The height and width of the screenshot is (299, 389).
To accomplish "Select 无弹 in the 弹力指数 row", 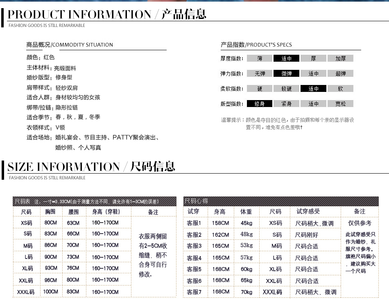I will tap(259, 74).
